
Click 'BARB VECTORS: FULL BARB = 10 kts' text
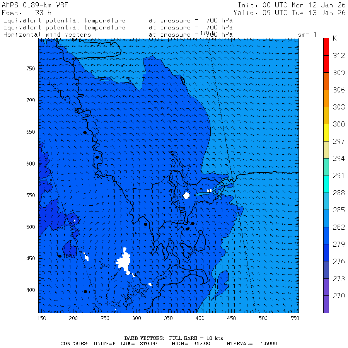click(174, 338)
